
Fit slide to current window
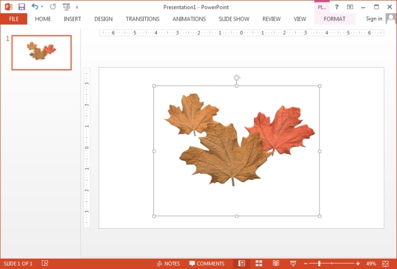(x=385, y=264)
